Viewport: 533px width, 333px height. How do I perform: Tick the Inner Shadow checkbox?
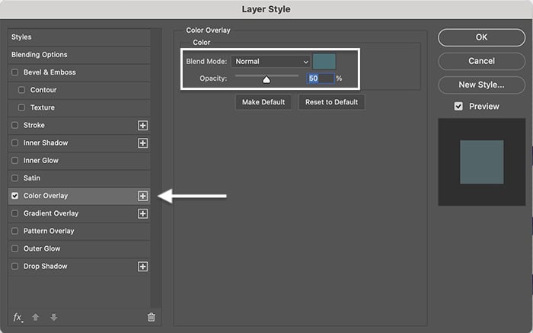15,142
